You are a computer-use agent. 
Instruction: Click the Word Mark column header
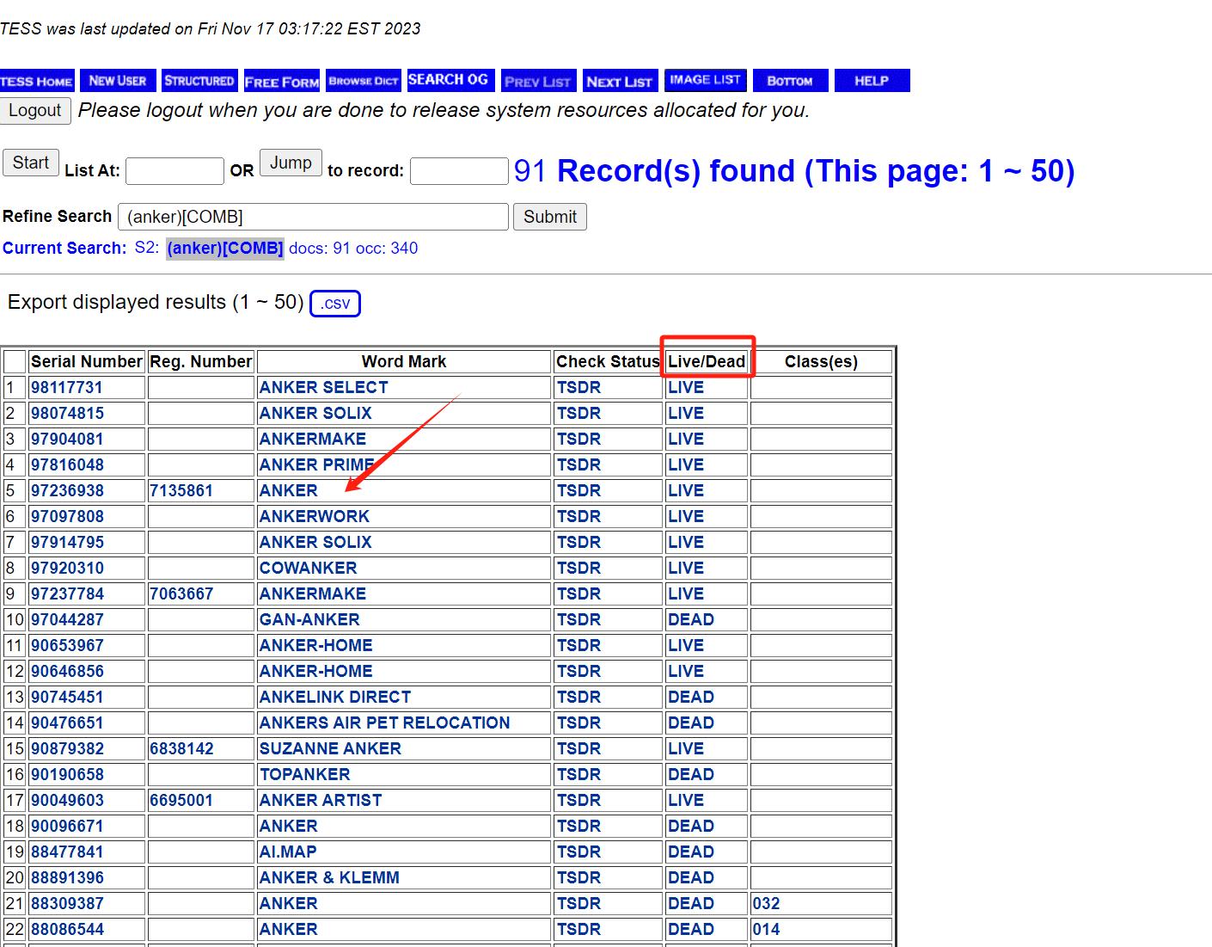(404, 362)
